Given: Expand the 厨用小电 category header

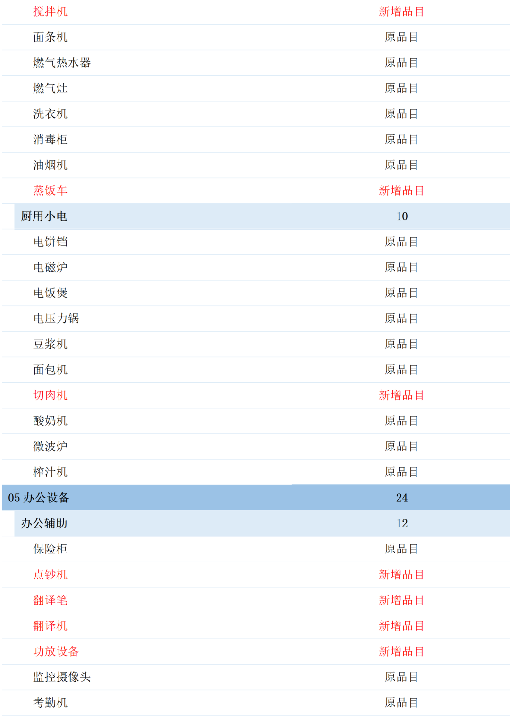Looking at the screenshot, I should 43,216.
